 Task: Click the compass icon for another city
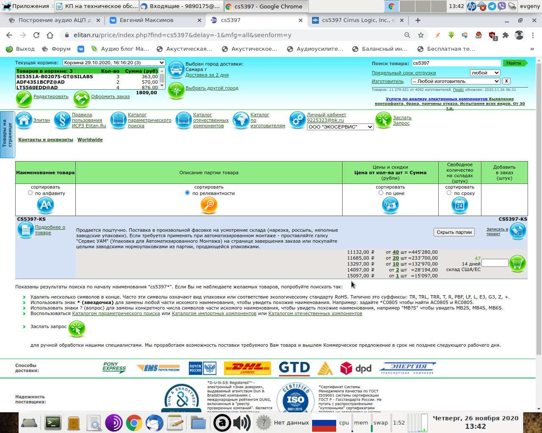(x=176, y=90)
